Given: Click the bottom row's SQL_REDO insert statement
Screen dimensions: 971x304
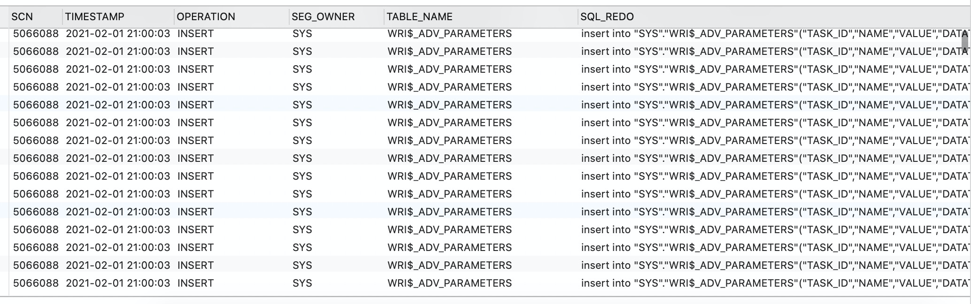Looking at the screenshot, I should 770,283.
